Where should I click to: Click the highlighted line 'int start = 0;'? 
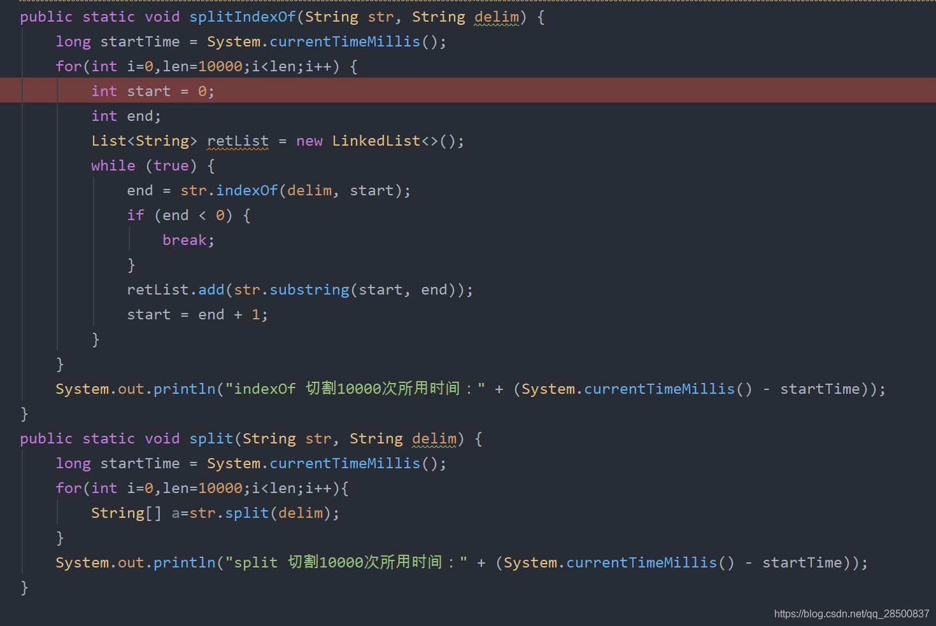[x=468, y=90]
